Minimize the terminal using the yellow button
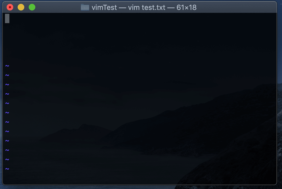 [x=21, y=7]
